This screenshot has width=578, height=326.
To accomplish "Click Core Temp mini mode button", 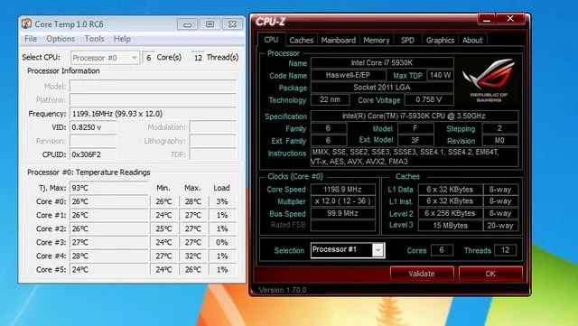I will [210, 24].
